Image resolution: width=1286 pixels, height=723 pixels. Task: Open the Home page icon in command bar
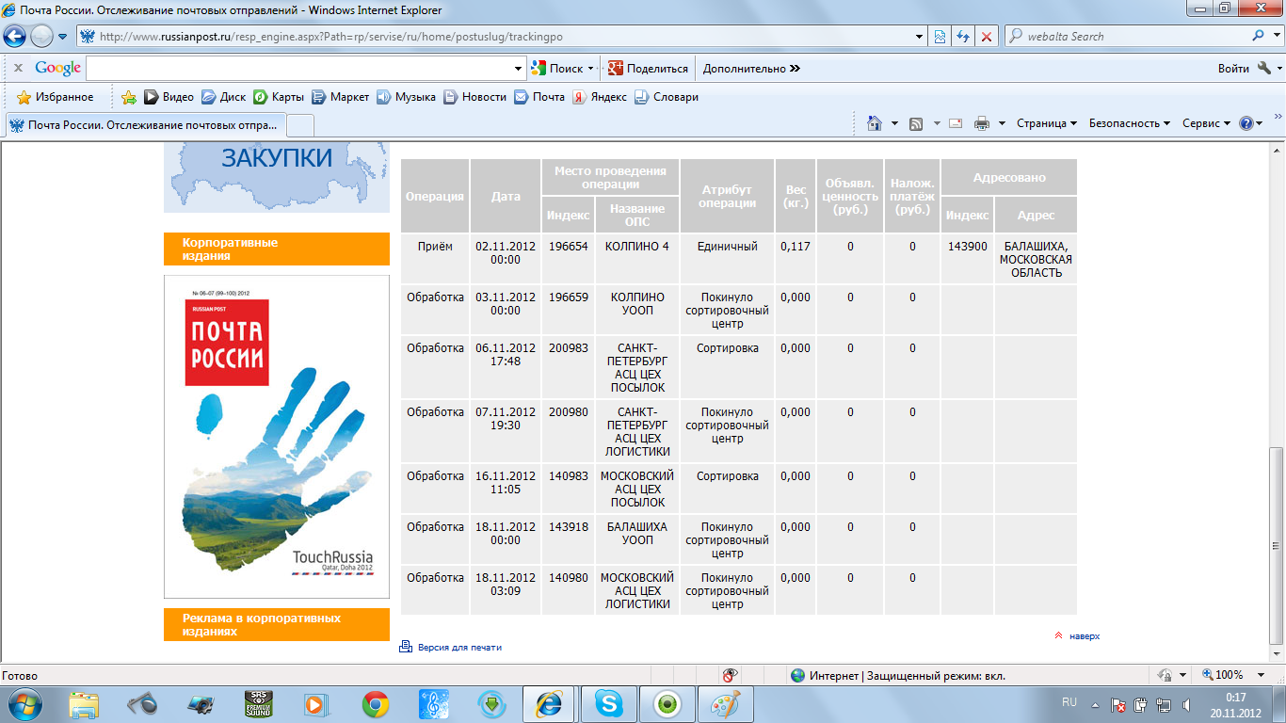(875, 123)
